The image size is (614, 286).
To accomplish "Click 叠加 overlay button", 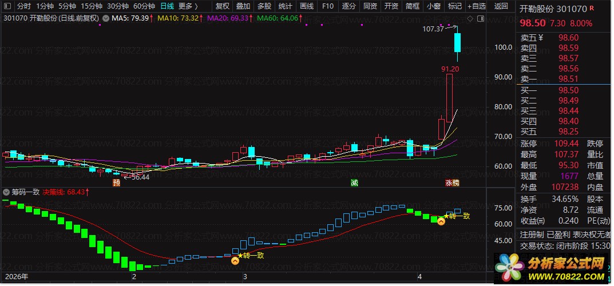I will click(x=243, y=6).
